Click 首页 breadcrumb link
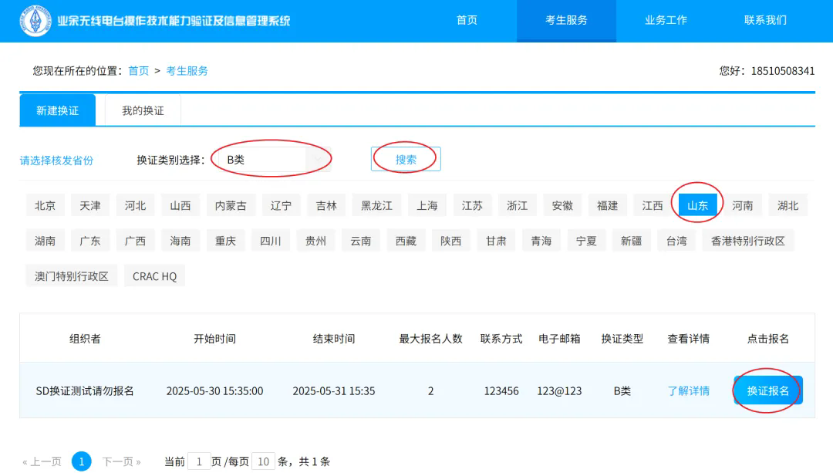 pos(139,71)
